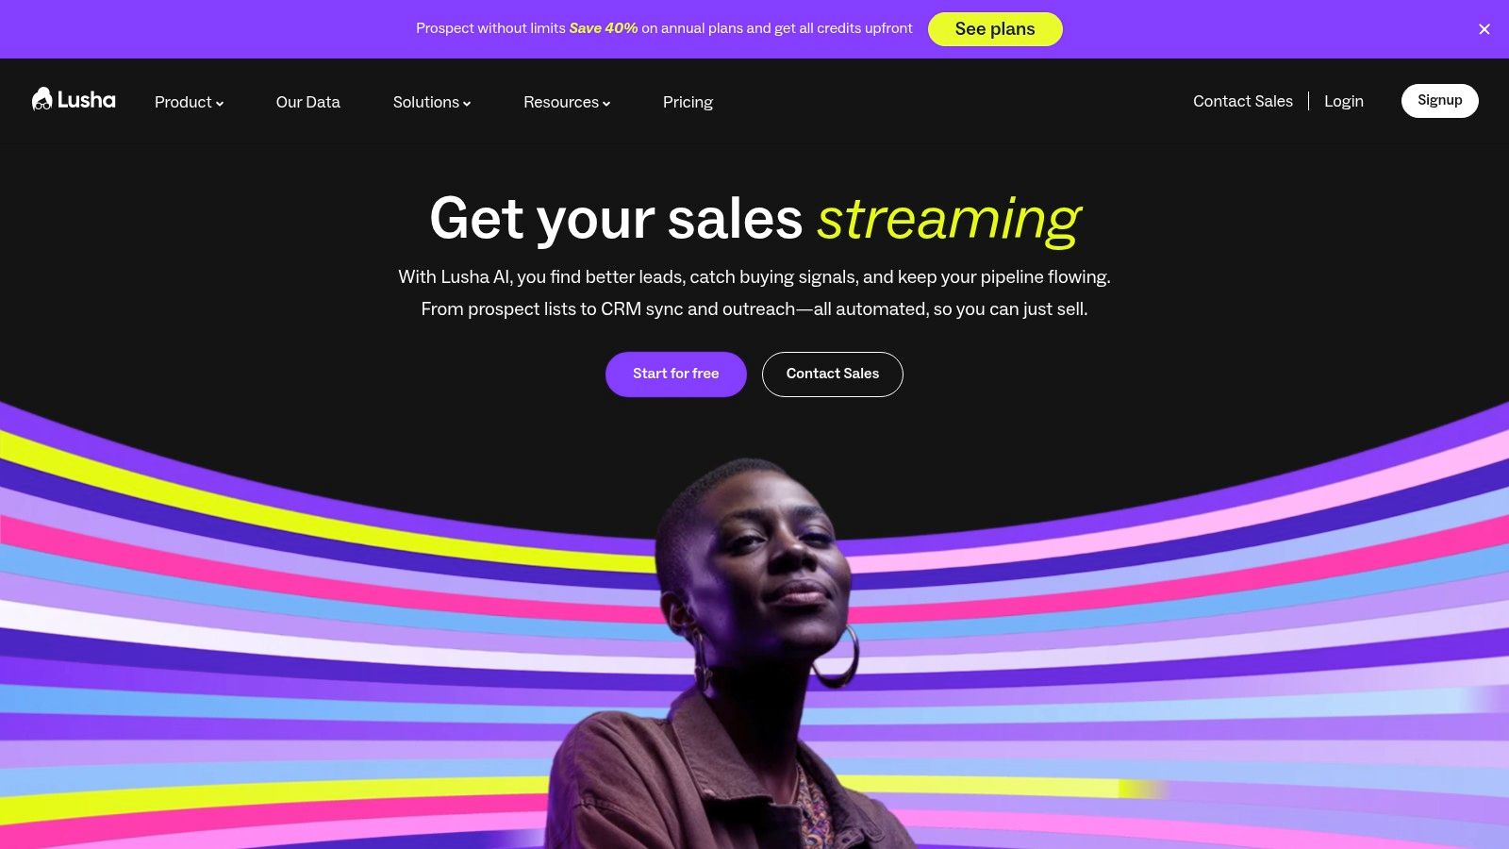The height and width of the screenshot is (849, 1509).
Task: Open the Our Data menu item
Action: pos(308,102)
